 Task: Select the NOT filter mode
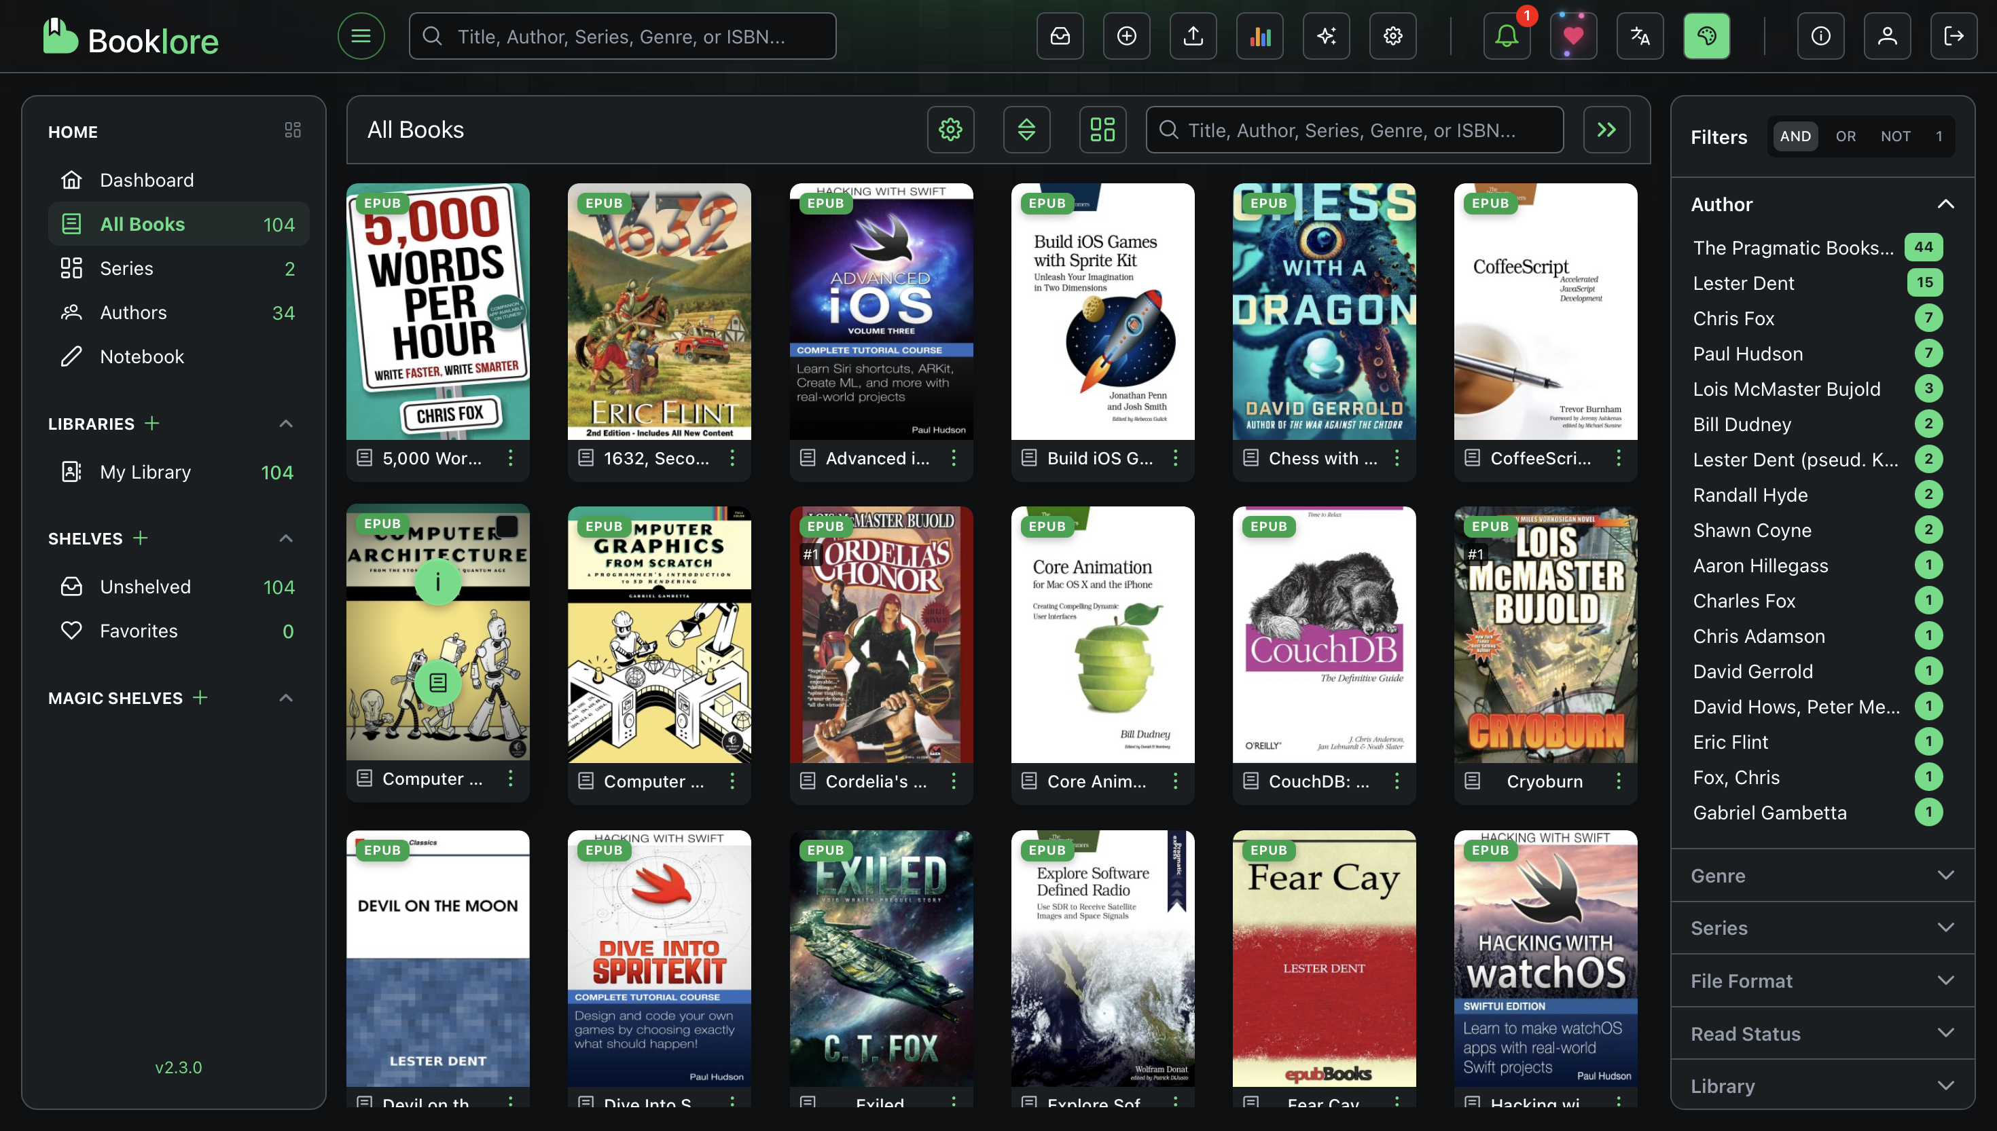tap(1895, 136)
